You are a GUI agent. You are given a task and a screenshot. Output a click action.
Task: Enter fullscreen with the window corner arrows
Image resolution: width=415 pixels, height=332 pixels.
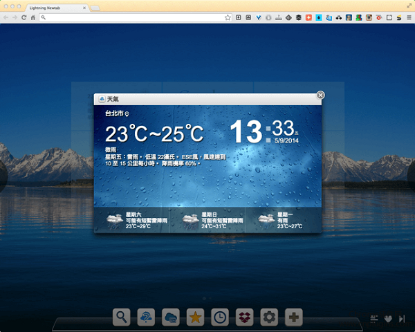(x=409, y=6)
